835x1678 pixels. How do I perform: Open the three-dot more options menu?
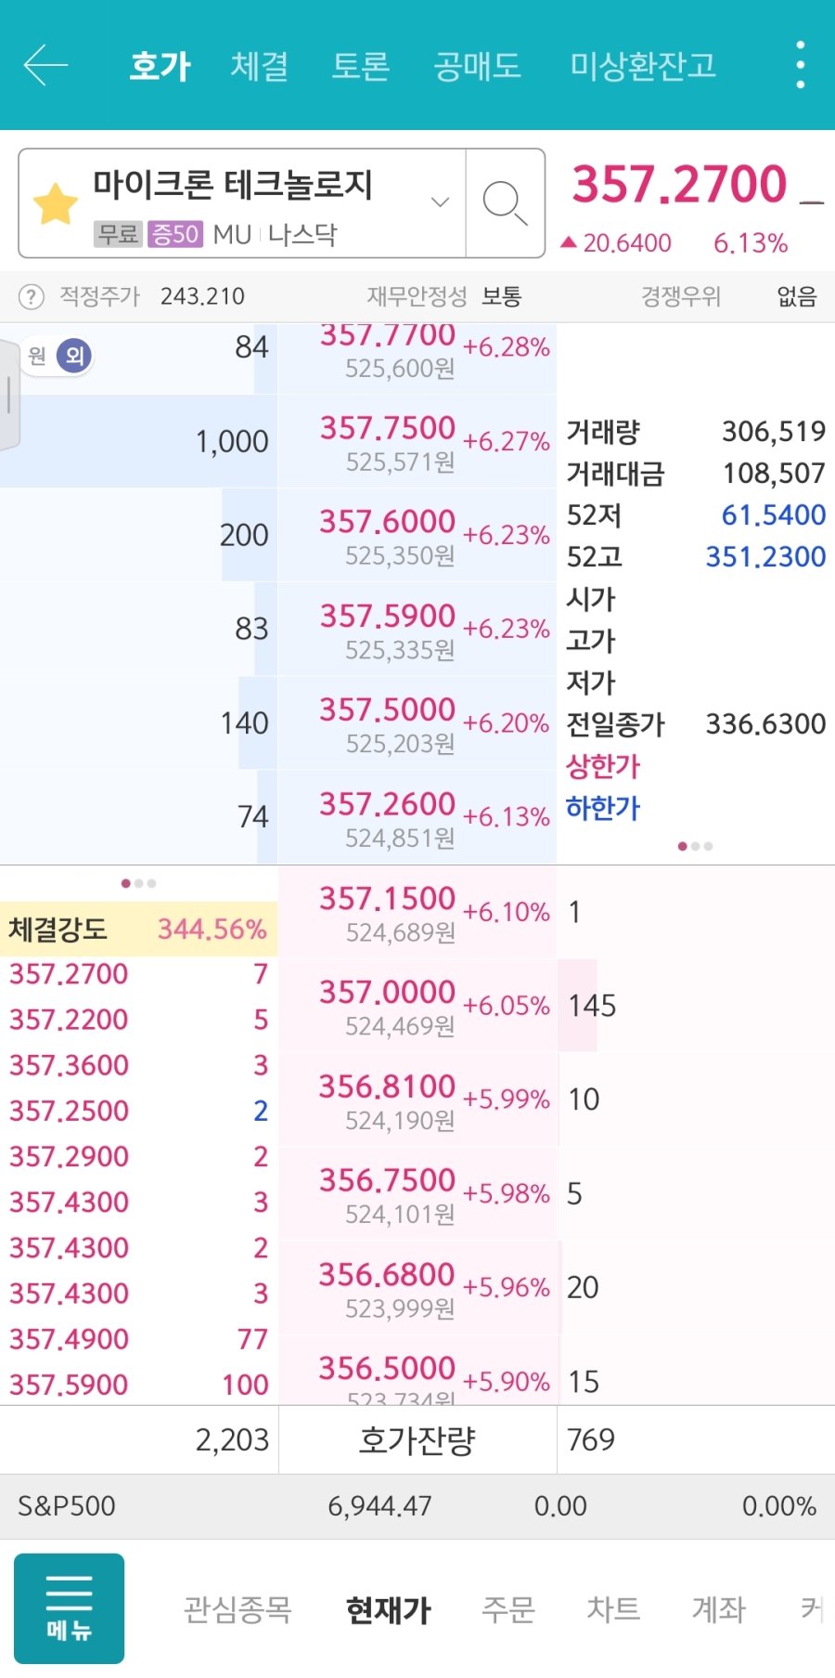(800, 65)
